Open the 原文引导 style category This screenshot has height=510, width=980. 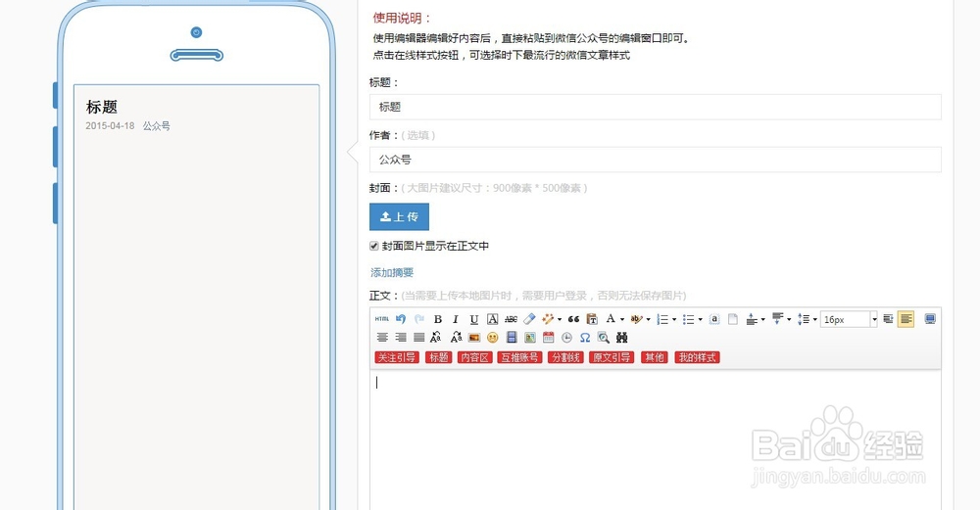tap(612, 357)
